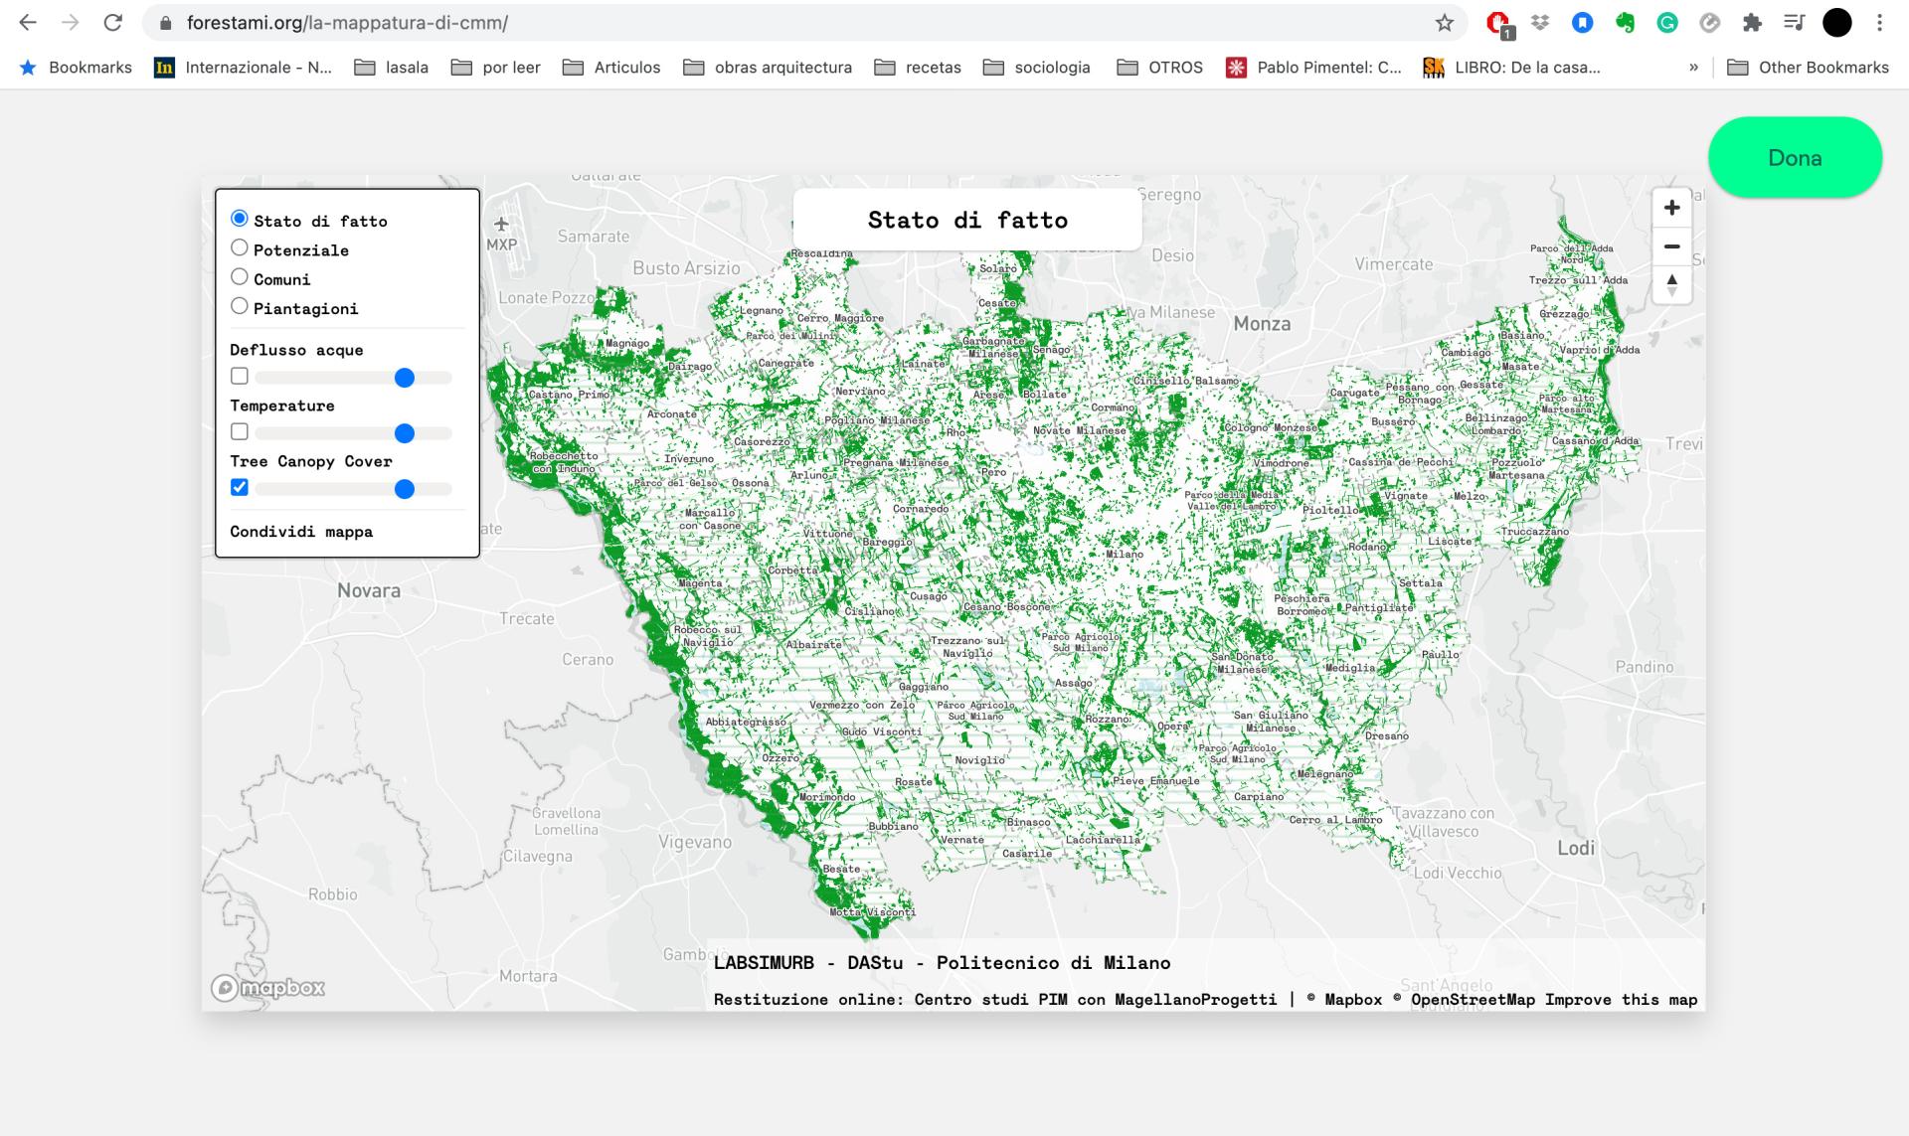Viewport: 1909px width, 1136px height.
Task: Zoom in on the map
Action: (1671, 208)
